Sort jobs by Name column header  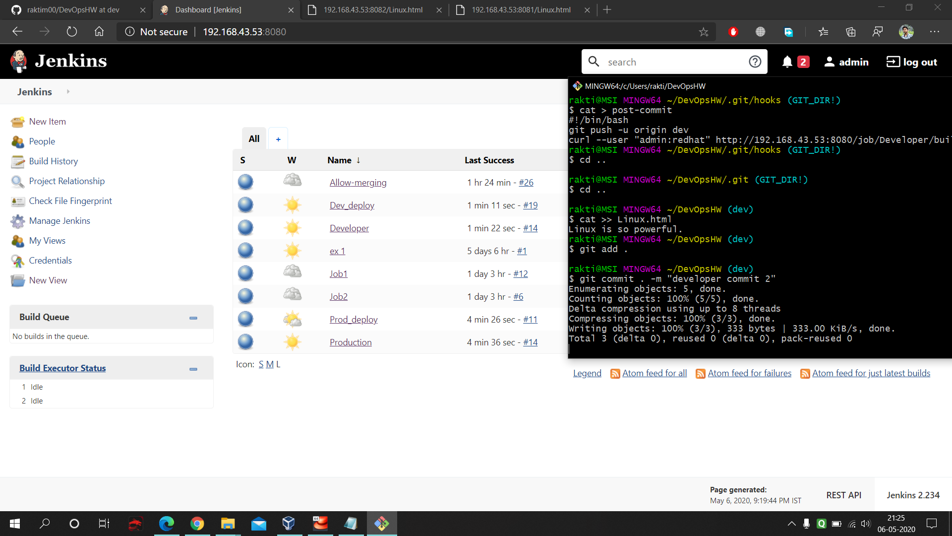pyautogui.click(x=340, y=160)
